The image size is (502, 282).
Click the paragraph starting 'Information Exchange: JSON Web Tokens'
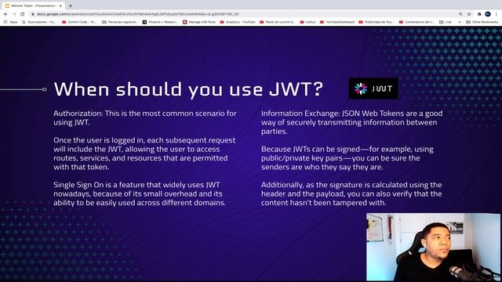(x=352, y=122)
